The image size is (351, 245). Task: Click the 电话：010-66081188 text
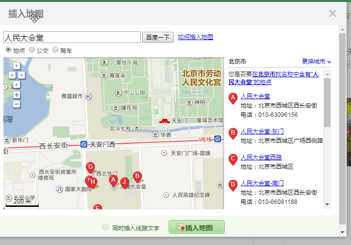pos(269,202)
